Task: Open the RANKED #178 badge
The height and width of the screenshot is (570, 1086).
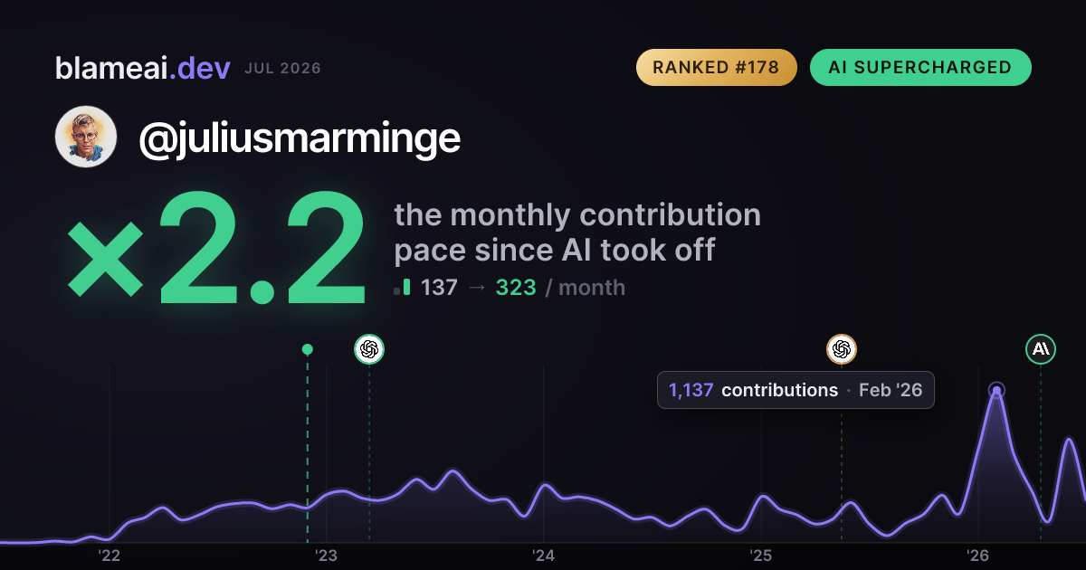Action: tap(716, 67)
